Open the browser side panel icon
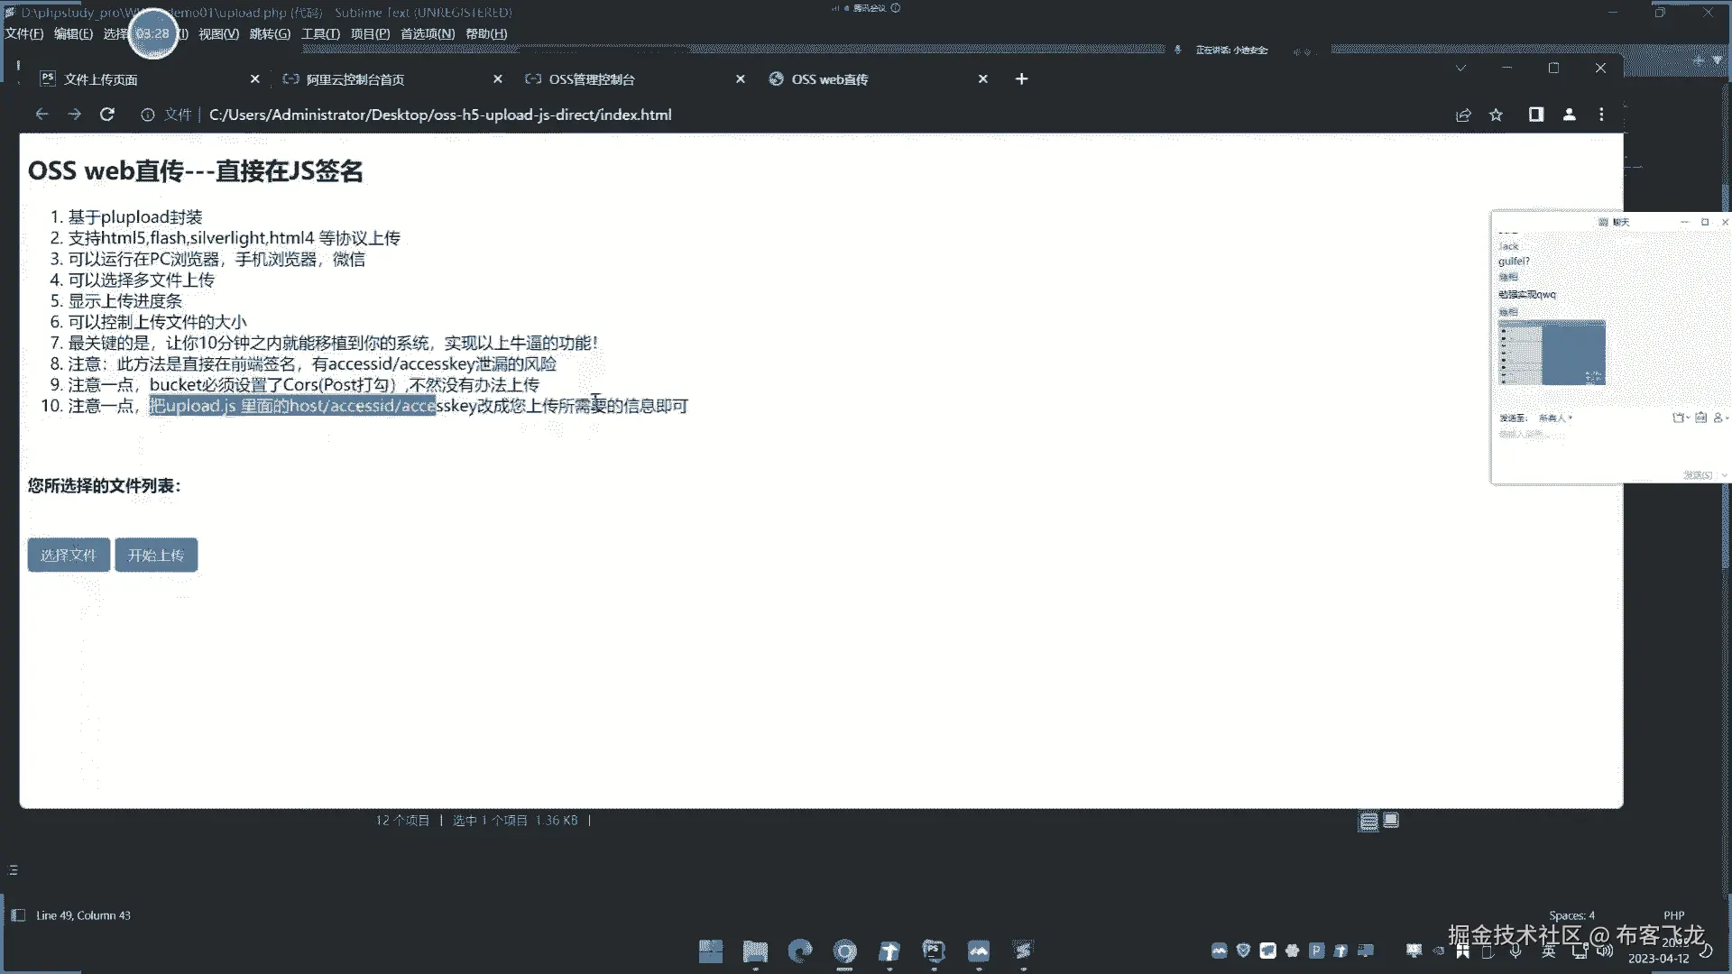Screen dimensions: 1732x974 pyautogui.click(x=1535, y=115)
